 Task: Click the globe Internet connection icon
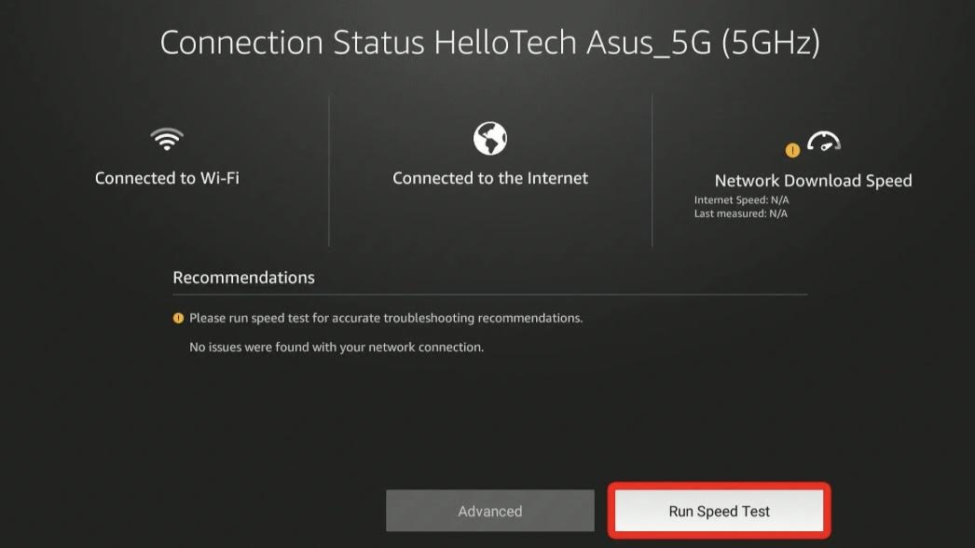click(490, 138)
